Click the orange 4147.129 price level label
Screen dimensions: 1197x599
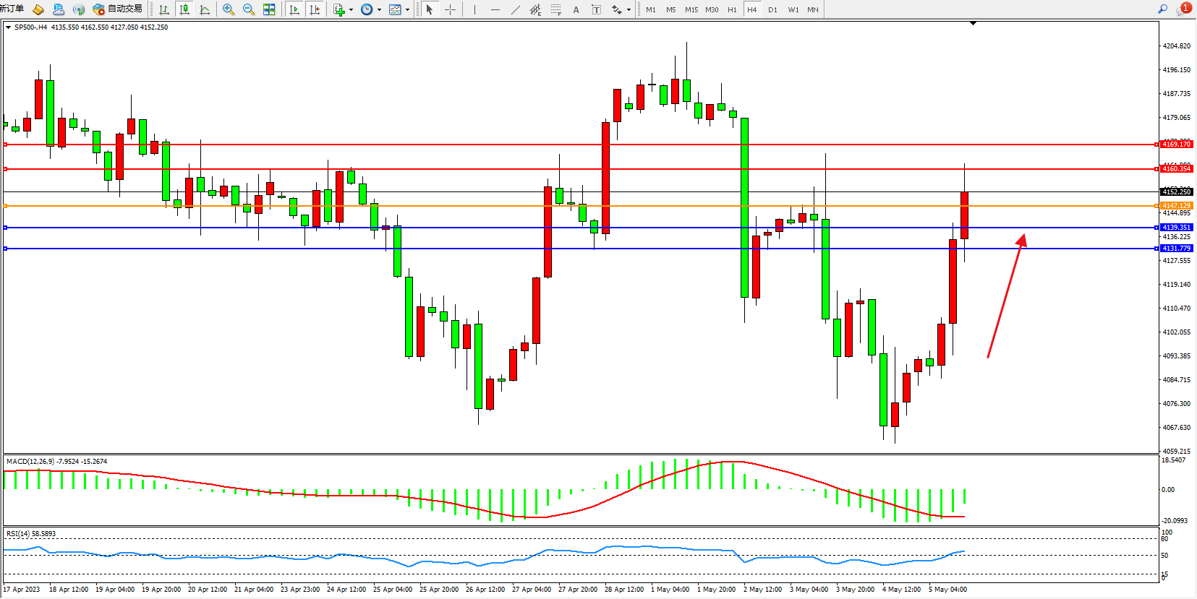[x=1176, y=206]
